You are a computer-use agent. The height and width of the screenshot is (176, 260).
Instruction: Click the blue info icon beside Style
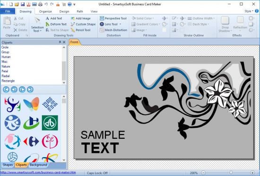[x=257, y=11]
